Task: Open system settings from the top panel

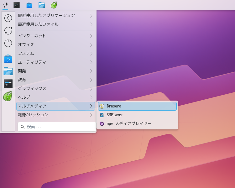Action: point(17,5)
